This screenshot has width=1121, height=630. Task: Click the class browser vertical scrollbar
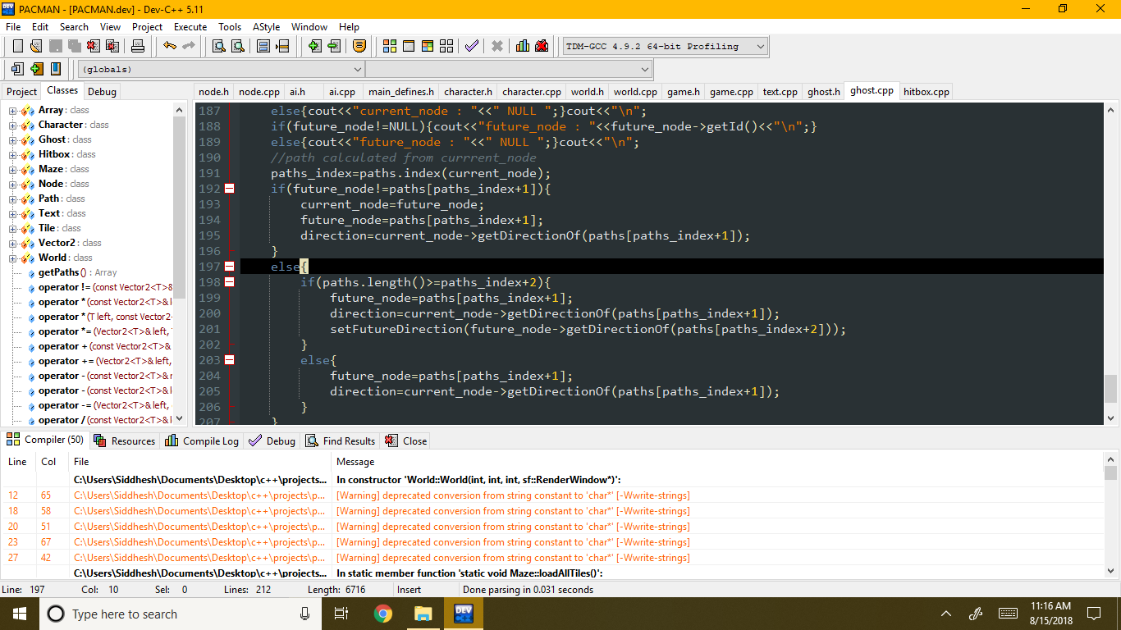[x=180, y=264]
